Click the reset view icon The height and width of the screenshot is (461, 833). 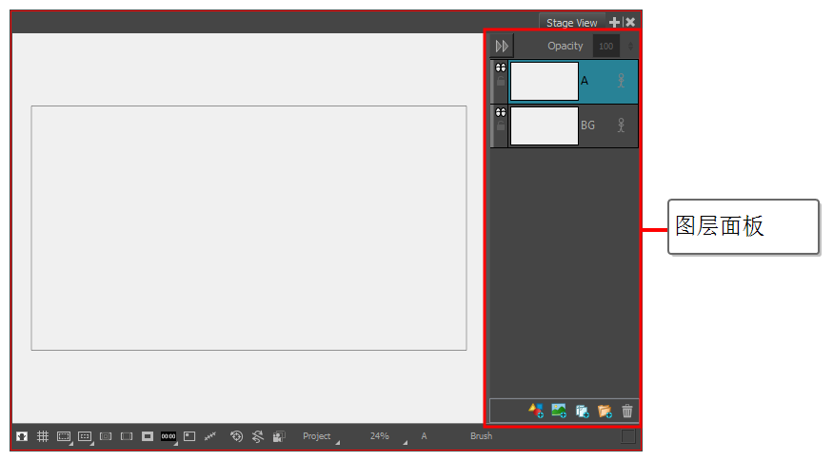point(237,436)
